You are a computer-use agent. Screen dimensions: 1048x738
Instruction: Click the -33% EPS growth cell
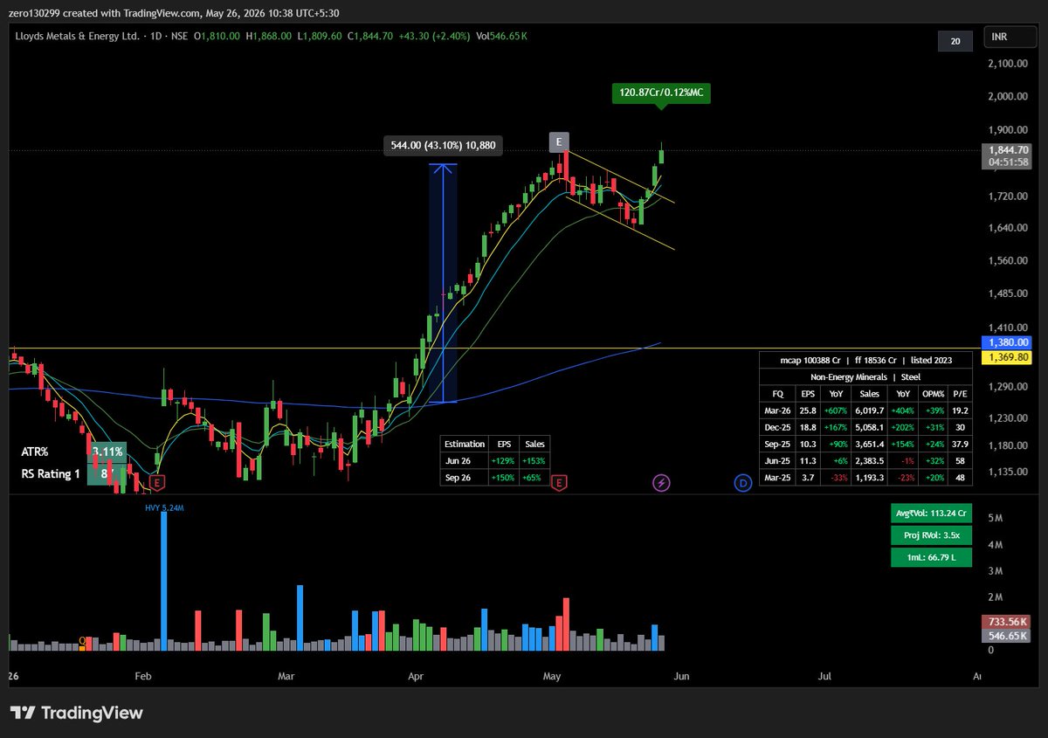click(836, 477)
